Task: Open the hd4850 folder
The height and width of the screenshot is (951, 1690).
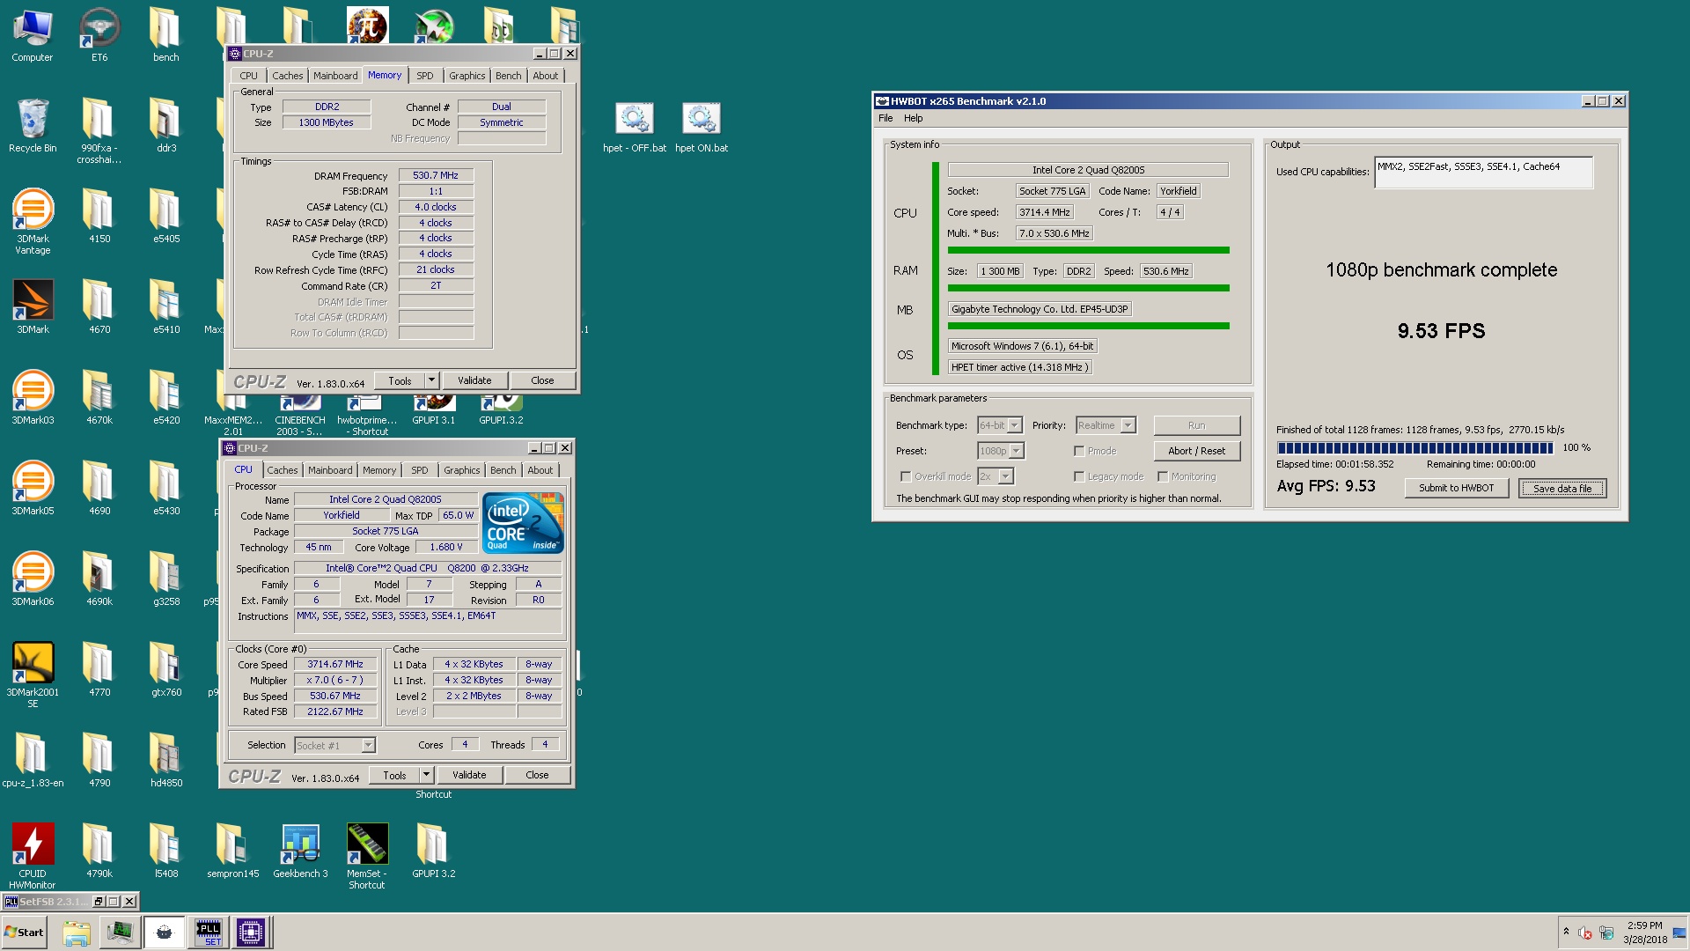Action: (x=166, y=761)
